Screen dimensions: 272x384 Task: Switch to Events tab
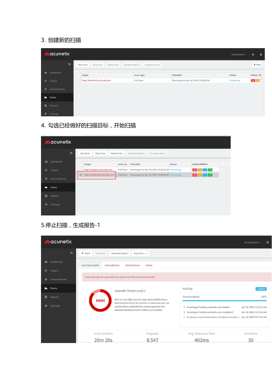149,265
